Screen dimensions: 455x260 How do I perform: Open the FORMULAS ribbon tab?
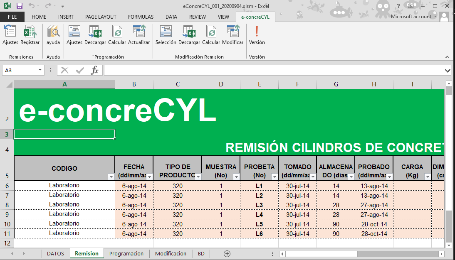(x=141, y=17)
